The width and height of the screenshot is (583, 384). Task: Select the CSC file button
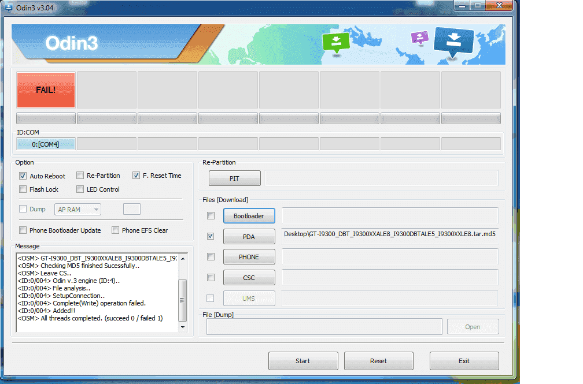tap(249, 278)
